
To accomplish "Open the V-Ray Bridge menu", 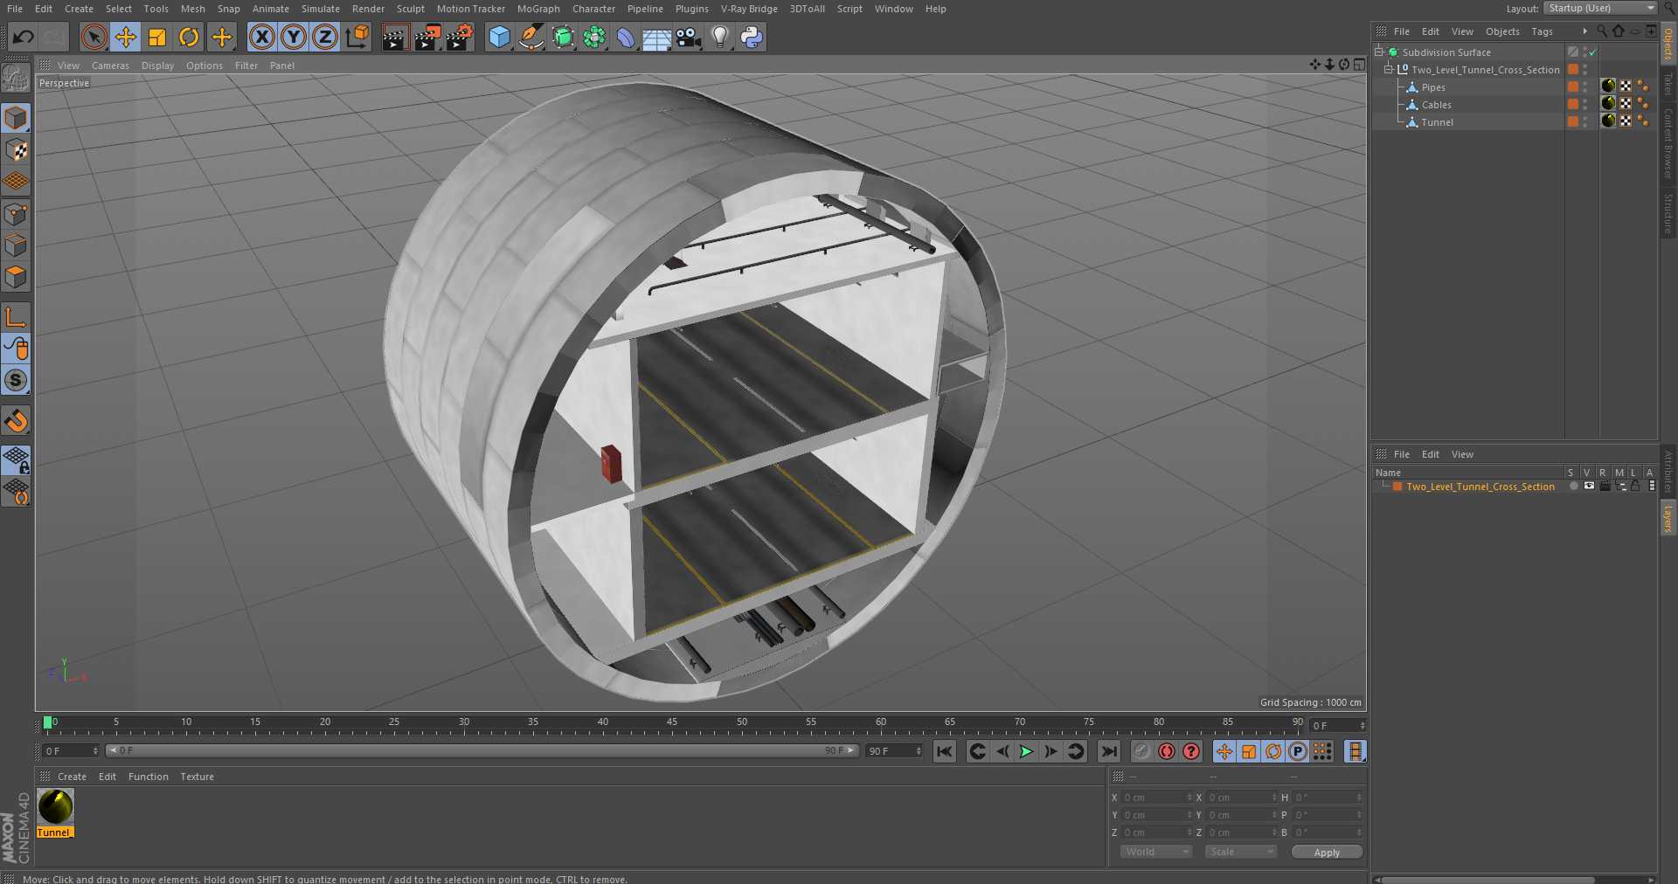I will pos(749,9).
